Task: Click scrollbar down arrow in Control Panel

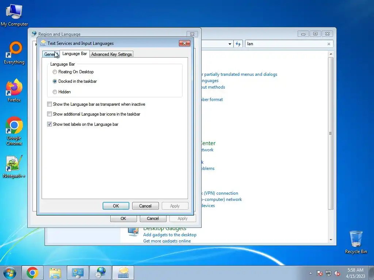Action: (x=331, y=240)
